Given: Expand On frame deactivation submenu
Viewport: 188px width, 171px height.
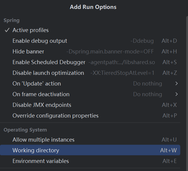Looking at the screenshot, I should tap(41, 94).
